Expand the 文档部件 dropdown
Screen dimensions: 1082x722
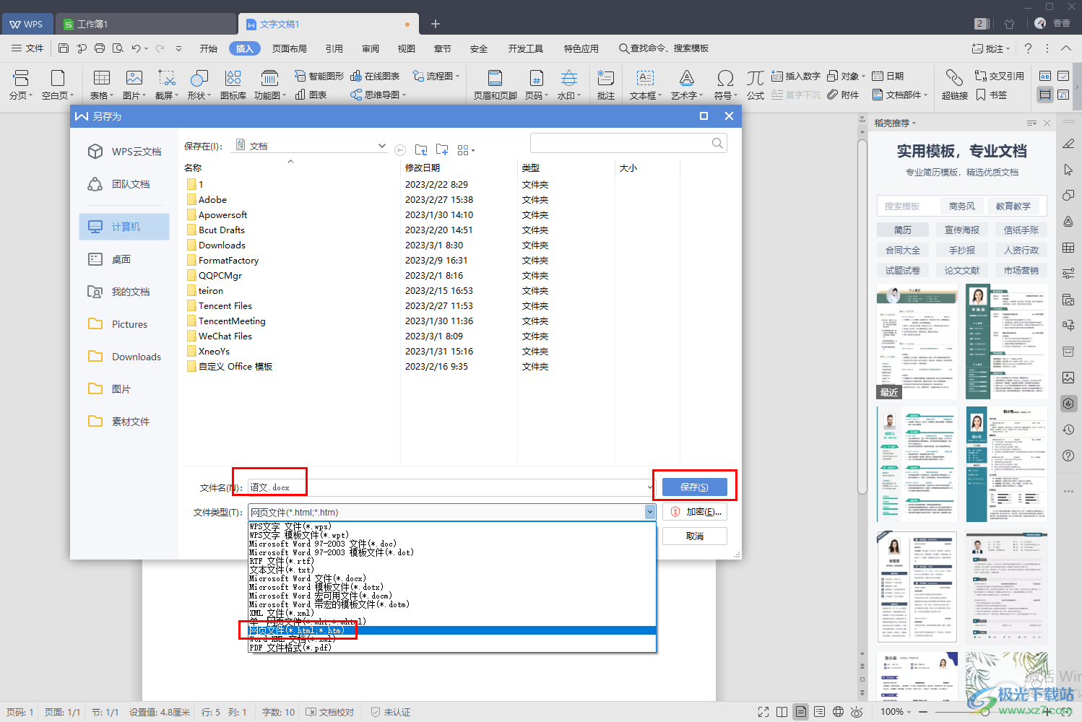925,95
